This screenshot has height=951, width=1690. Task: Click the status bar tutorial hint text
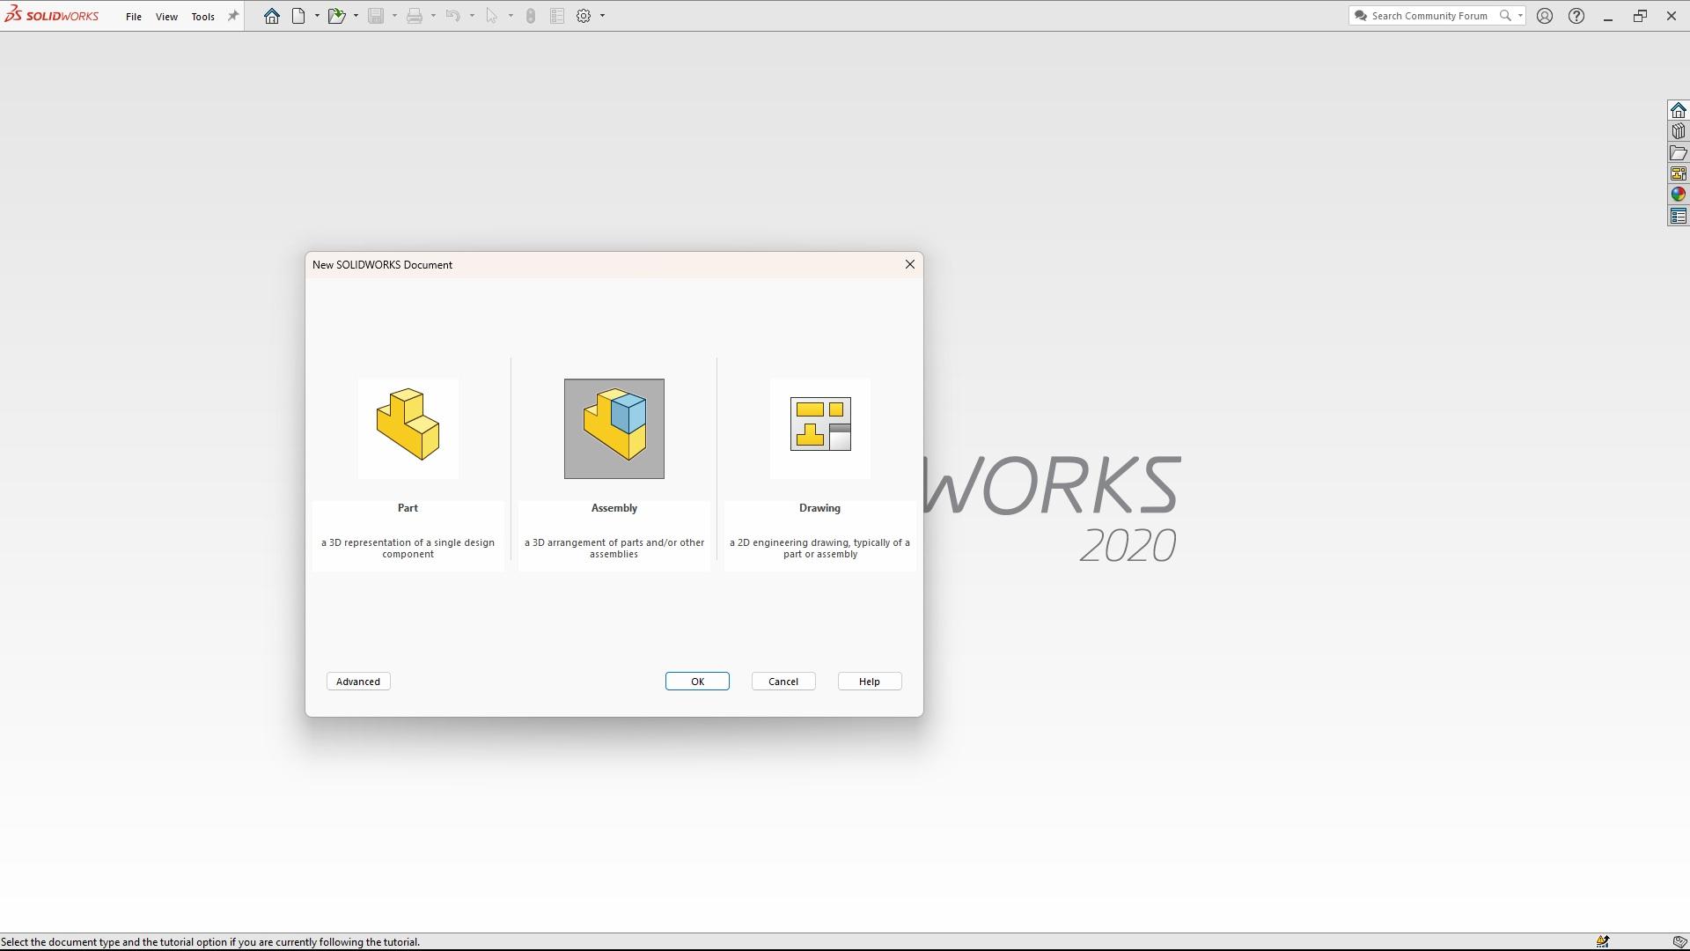[210, 942]
